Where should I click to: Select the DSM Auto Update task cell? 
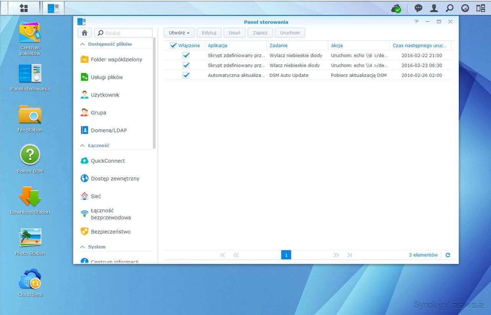[x=297, y=75]
